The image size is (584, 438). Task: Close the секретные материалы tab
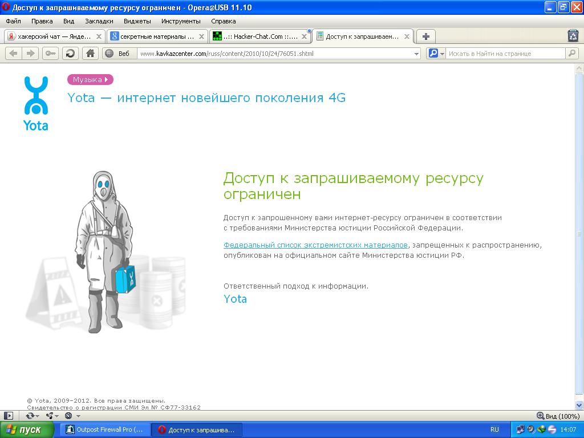coord(201,36)
